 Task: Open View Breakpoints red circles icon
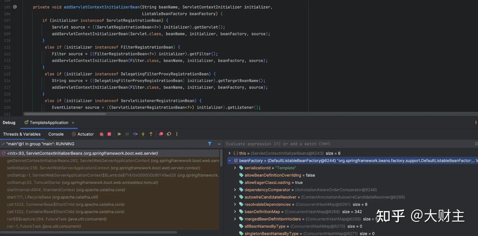(161, 134)
